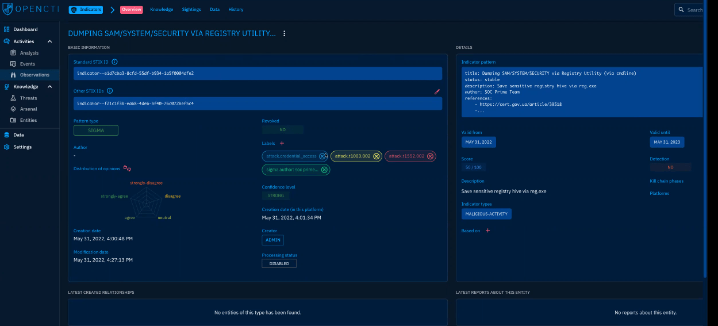The width and height of the screenshot is (718, 326).
Task: Remove the attack.t1003.002 label
Action: (377, 156)
